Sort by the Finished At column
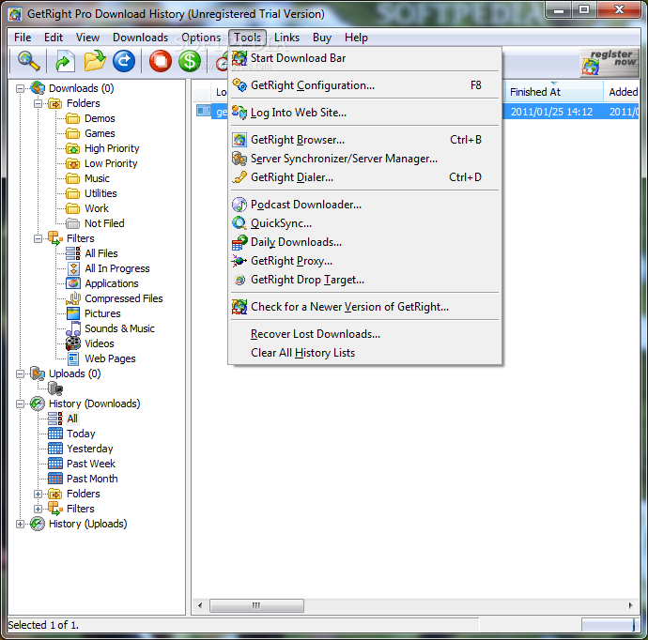 554,92
